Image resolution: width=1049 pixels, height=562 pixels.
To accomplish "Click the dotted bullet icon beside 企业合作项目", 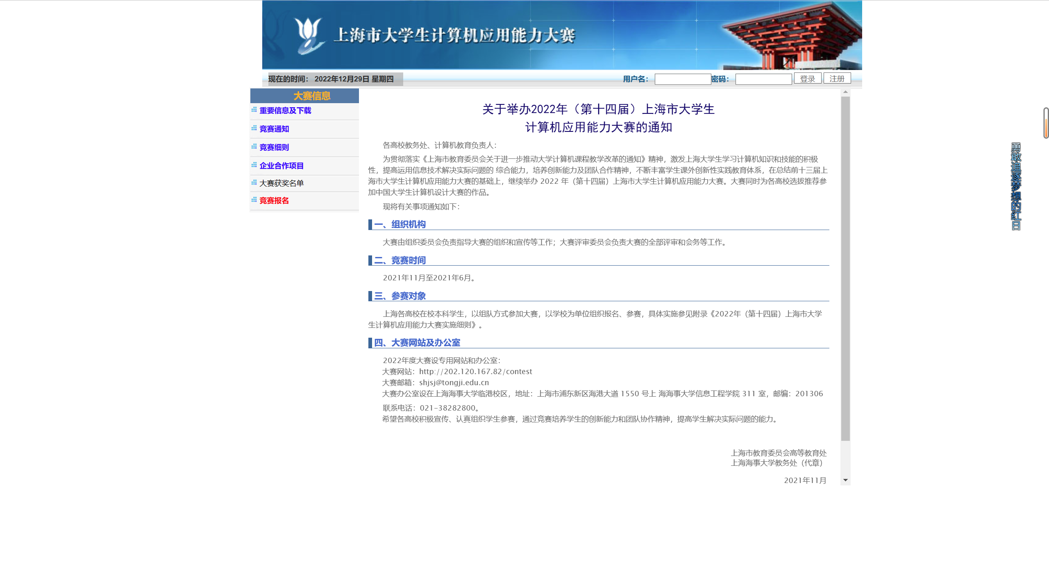I will click(x=254, y=165).
